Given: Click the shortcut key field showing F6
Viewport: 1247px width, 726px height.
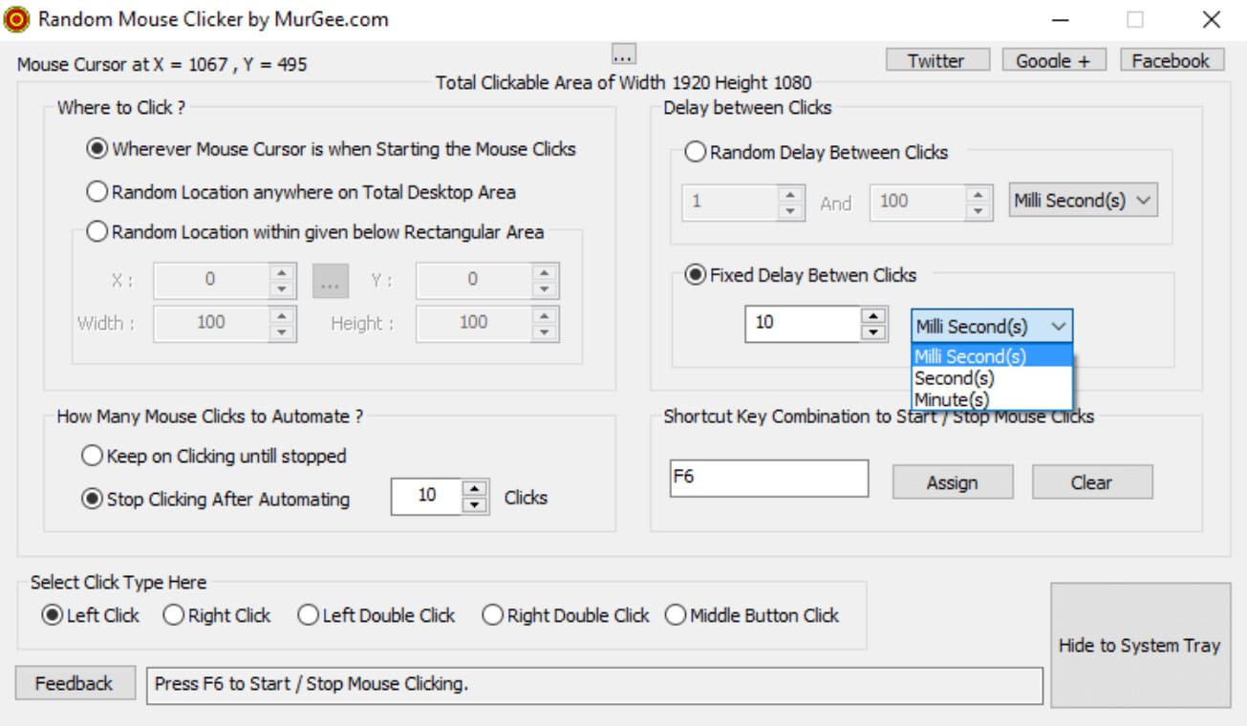Looking at the screenshot, I should point(769,477).
